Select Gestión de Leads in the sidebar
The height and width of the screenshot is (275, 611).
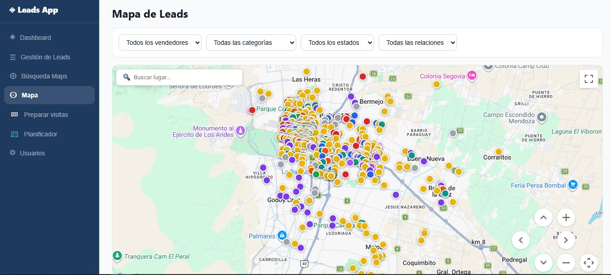click(x=44, y=57)
